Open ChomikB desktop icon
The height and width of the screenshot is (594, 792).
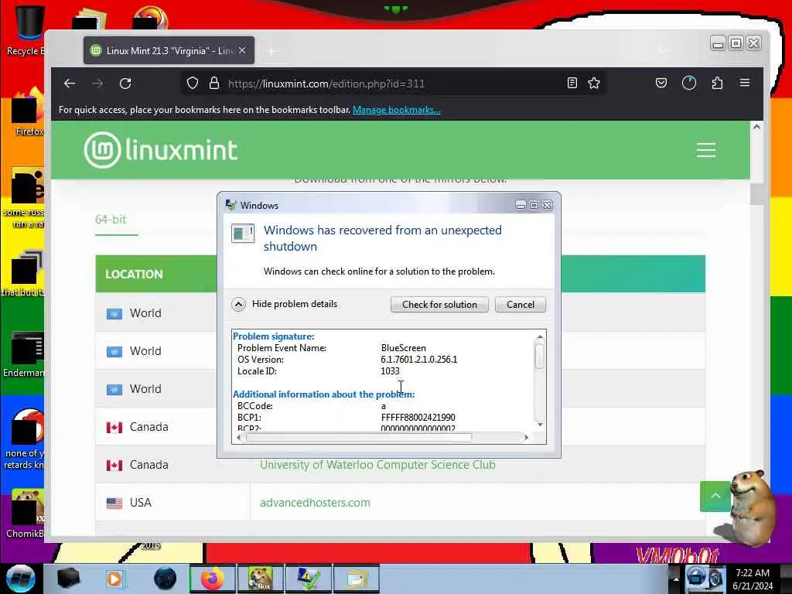[x=26, y=513]
